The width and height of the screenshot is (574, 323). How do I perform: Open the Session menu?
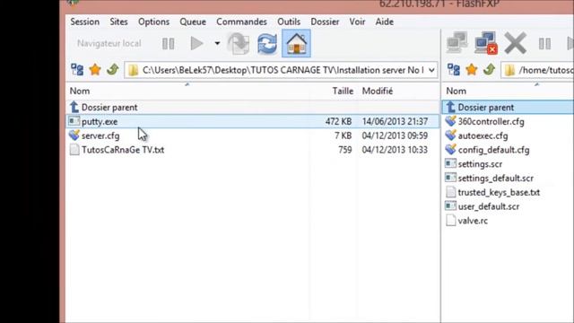(84, 22)
